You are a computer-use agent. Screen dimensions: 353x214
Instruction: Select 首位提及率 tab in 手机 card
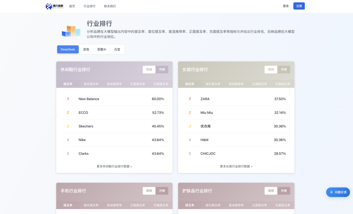click(91, 205)
